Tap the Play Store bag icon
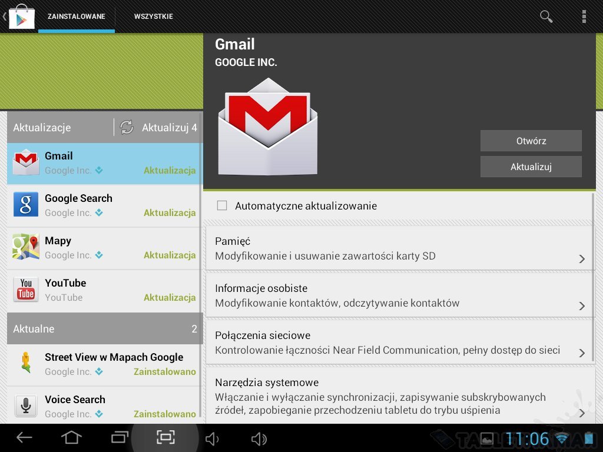603x452 pixels. coord(21,16)
